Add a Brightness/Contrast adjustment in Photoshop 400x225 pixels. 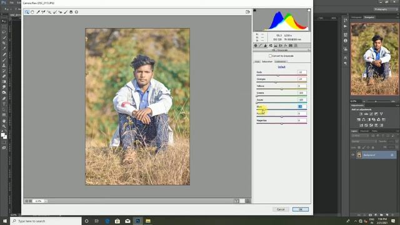click(361, 114)
